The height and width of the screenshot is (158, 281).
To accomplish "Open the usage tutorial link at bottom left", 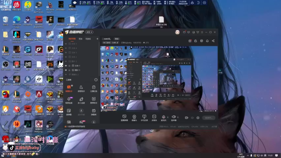I will 75,126.
